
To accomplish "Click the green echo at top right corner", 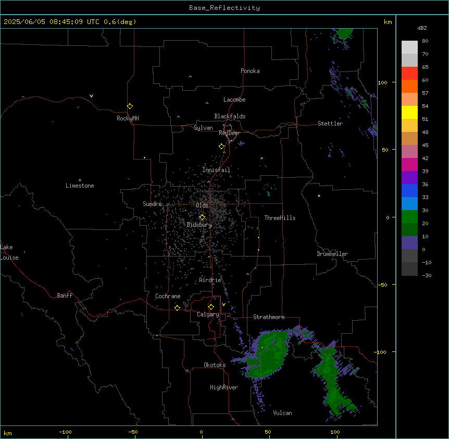I will [344, 33].
